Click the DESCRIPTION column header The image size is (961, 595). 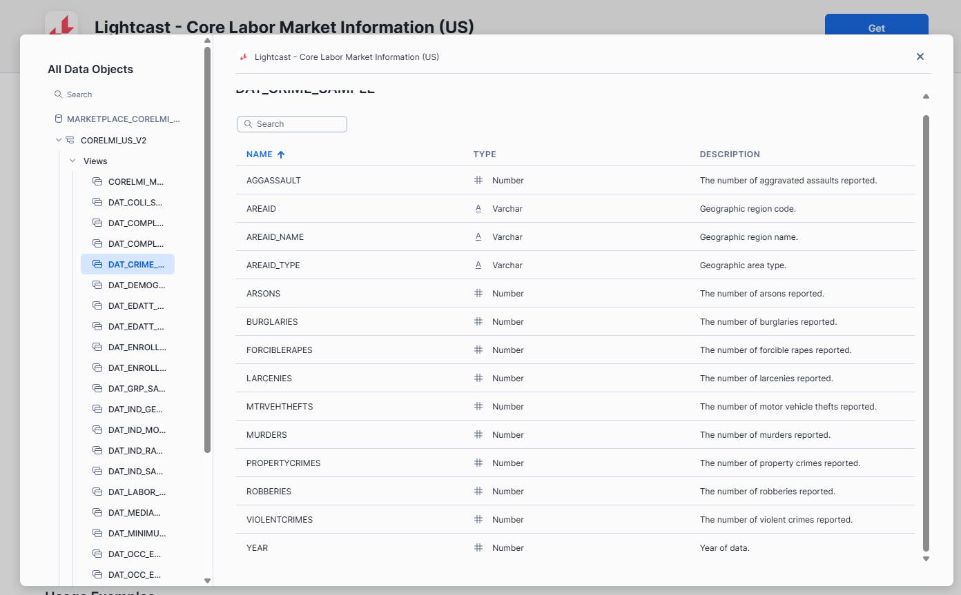pyautogui.click(x=730, y=154)
